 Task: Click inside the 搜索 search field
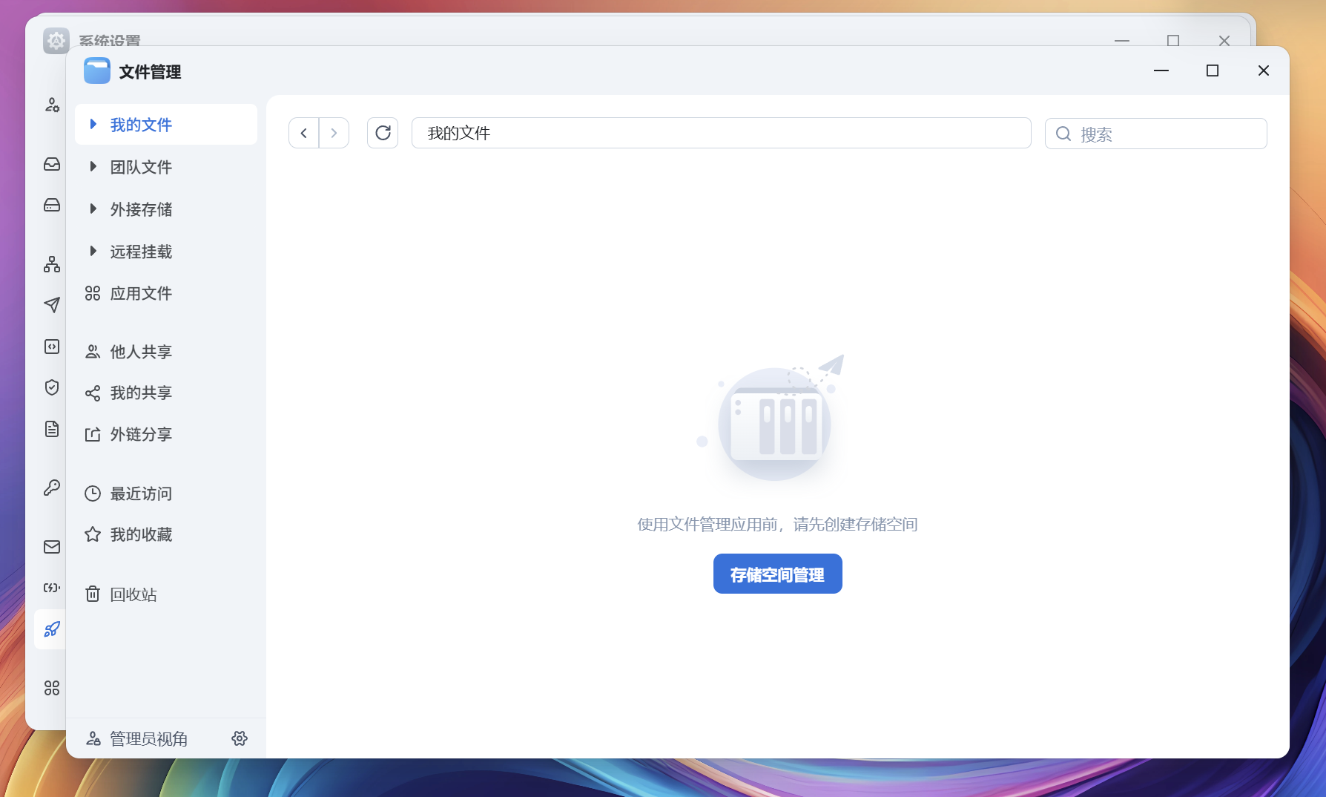[1155, 134]
